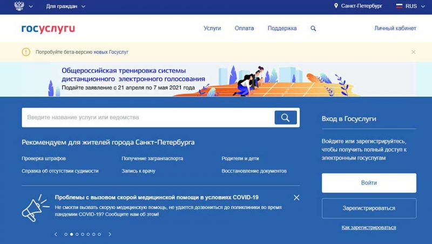Click the 'Зарегистрироваться' button
The height and width of the screenshot is (244, 432).
[x=369, y=208]
